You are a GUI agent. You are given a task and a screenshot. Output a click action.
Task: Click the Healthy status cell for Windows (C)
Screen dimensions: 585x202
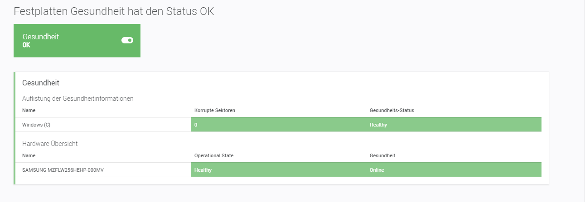pos(378,125)
